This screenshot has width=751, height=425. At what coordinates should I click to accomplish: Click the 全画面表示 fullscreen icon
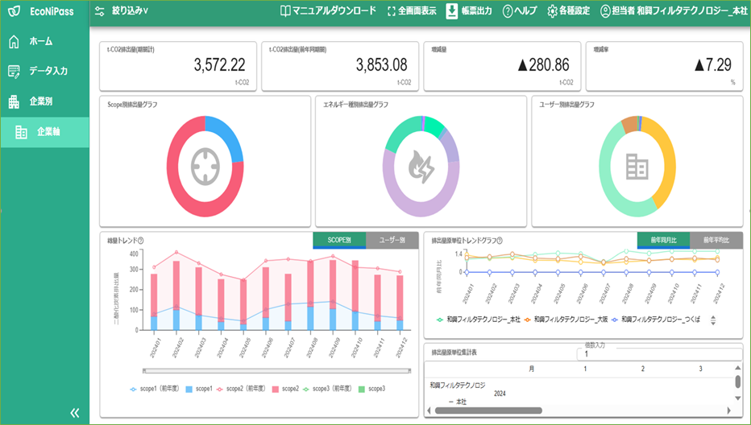392,11
